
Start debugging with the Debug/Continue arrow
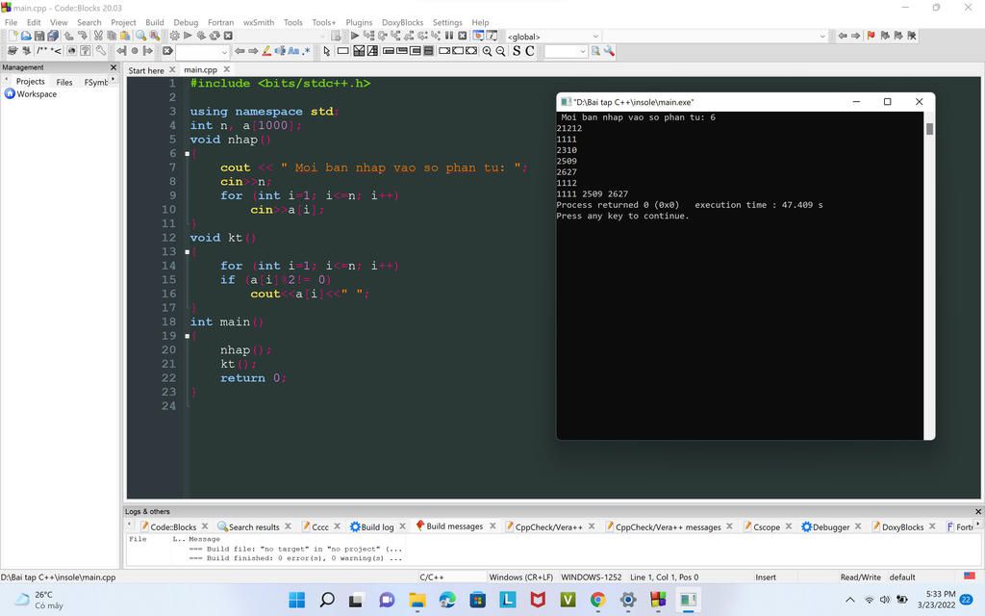355,36
